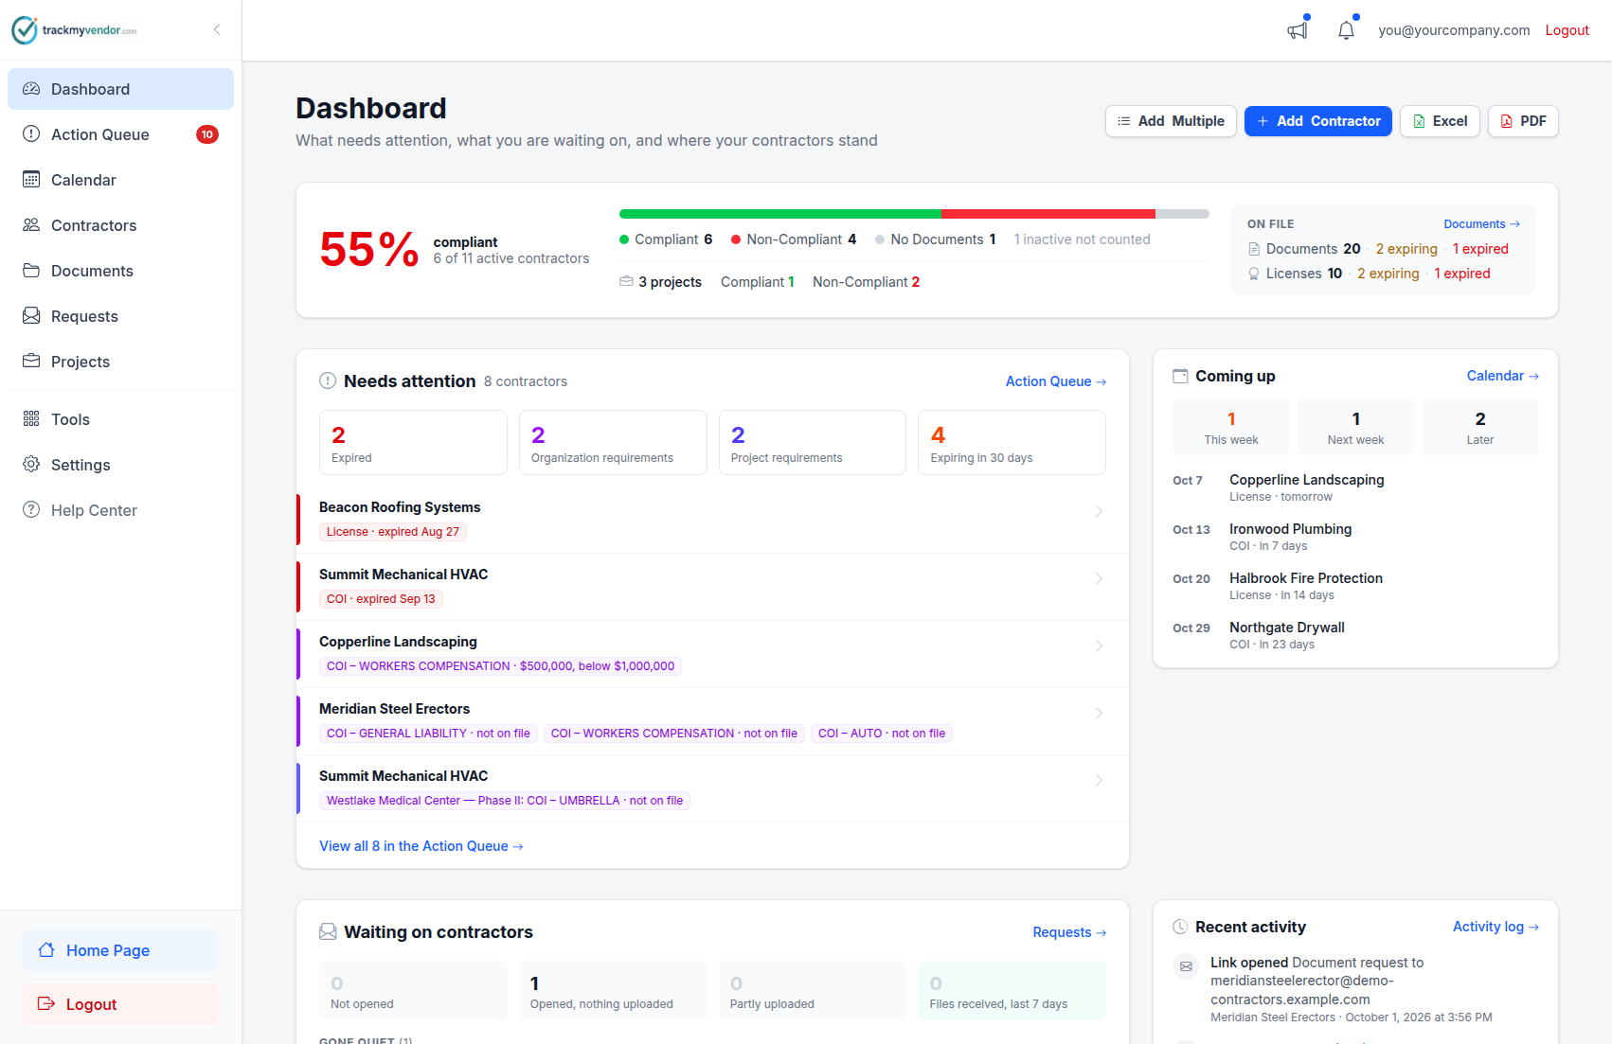Click the Action Queue badge showing 10
Screen dimensions: 1612x1044
click(x=207, y=134)
